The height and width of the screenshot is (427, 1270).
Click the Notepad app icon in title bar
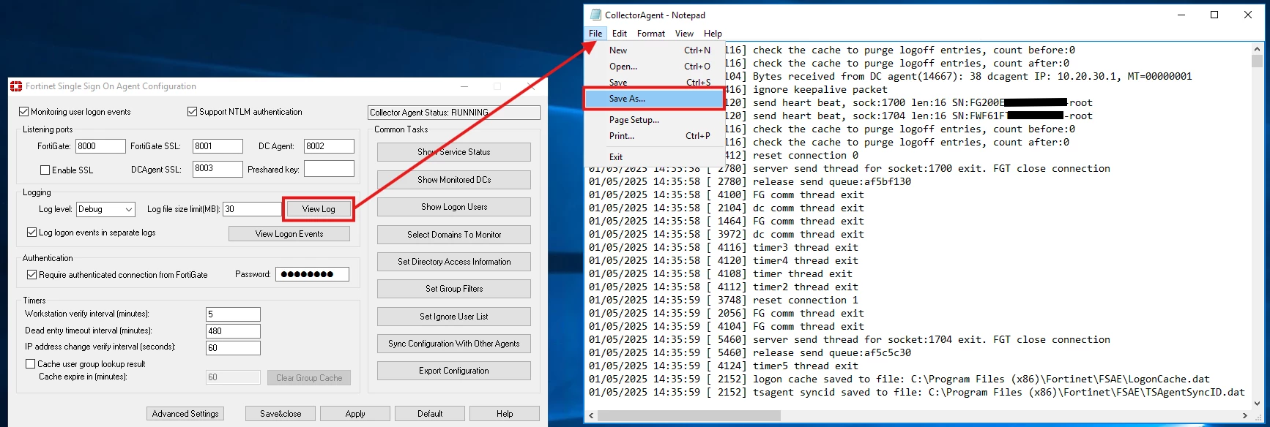[x=595, y=15]
